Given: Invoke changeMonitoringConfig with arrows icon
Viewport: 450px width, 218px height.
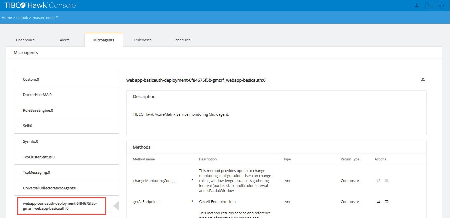Looking at the screenshot, I should point(378,180).
